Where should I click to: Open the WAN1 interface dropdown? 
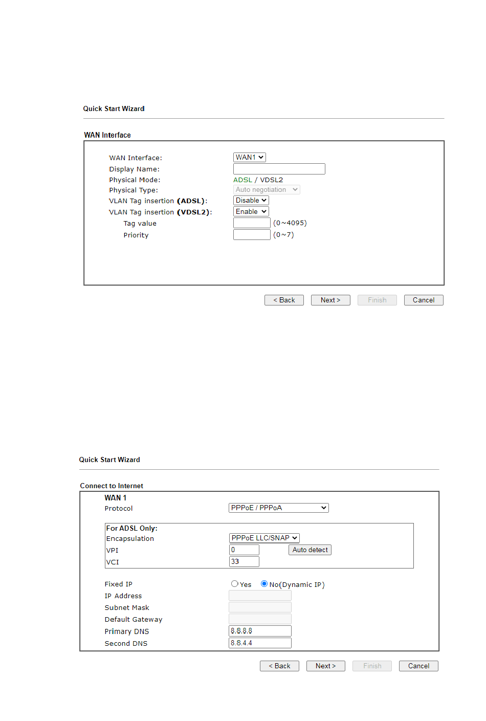(250, 157)
